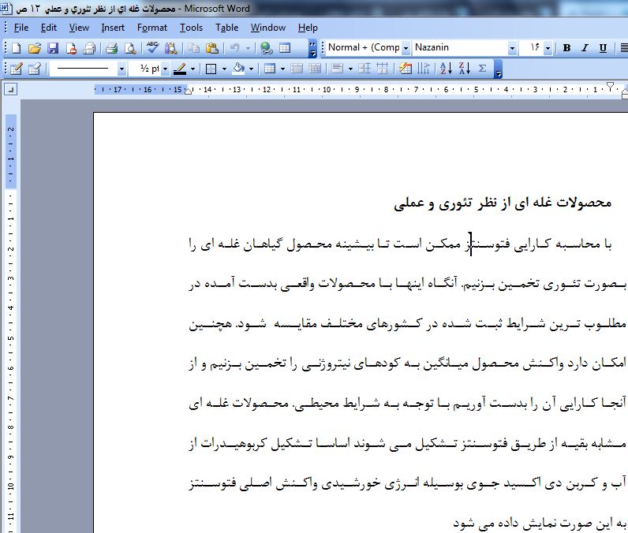The width and height of the screenshot is (628, 533).
Task: Toggle Underline formatting
Action: (603, 48)
